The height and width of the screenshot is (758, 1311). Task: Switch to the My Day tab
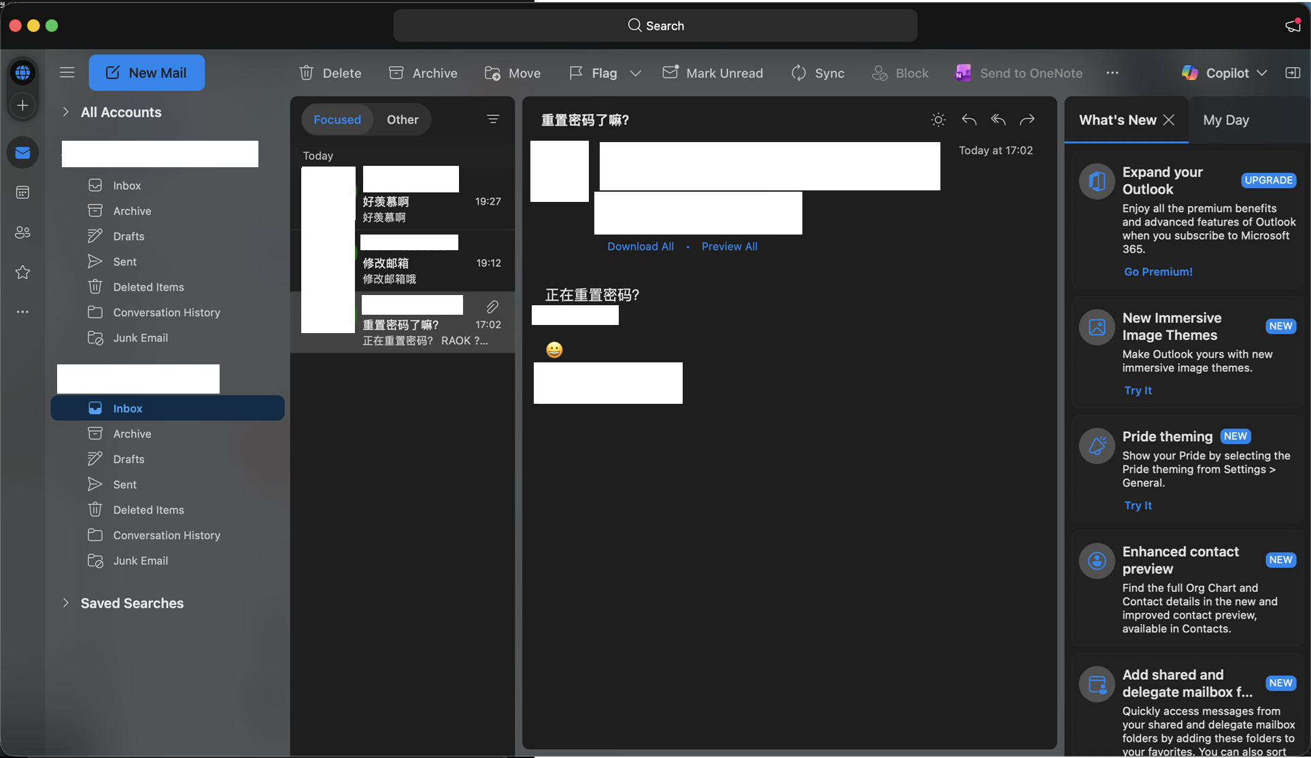1226,120
